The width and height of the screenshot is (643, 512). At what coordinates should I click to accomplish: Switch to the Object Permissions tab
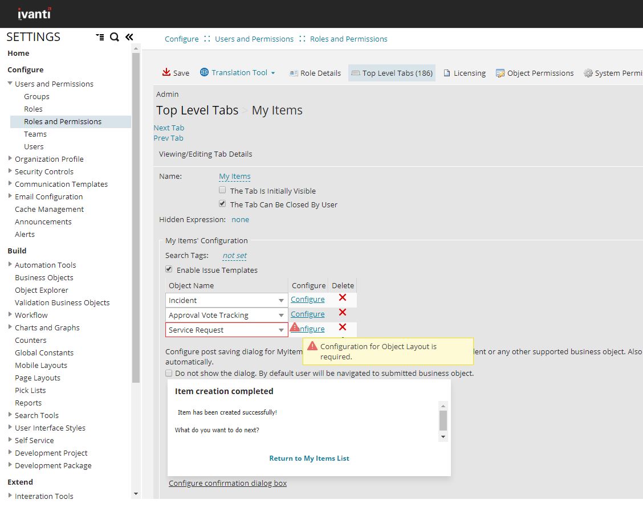coord(535,73)
